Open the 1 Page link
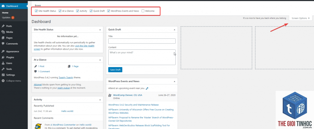The image size is (314, 129). coord(75,66)
